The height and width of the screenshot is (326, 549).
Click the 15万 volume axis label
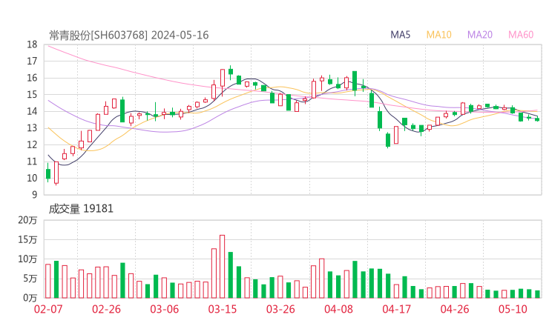27,239
